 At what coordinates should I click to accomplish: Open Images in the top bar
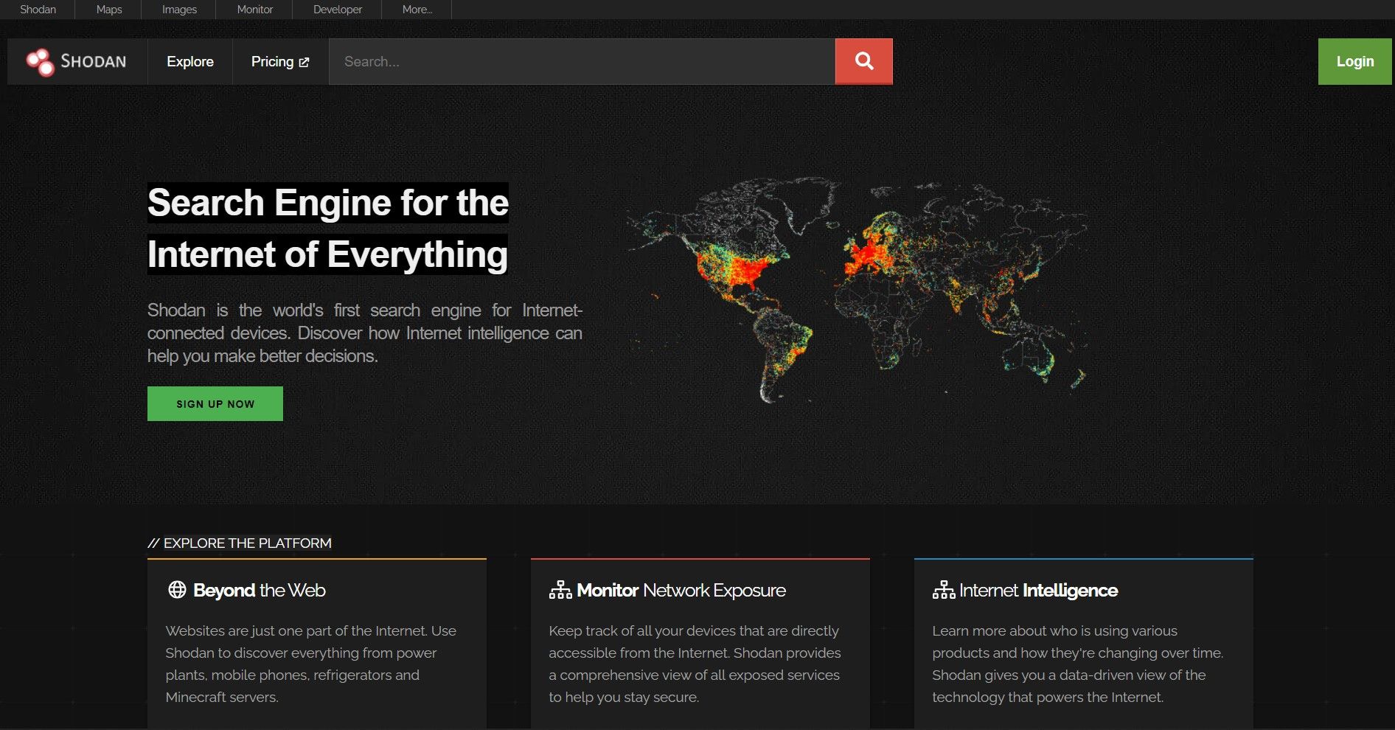click(179, 10)
